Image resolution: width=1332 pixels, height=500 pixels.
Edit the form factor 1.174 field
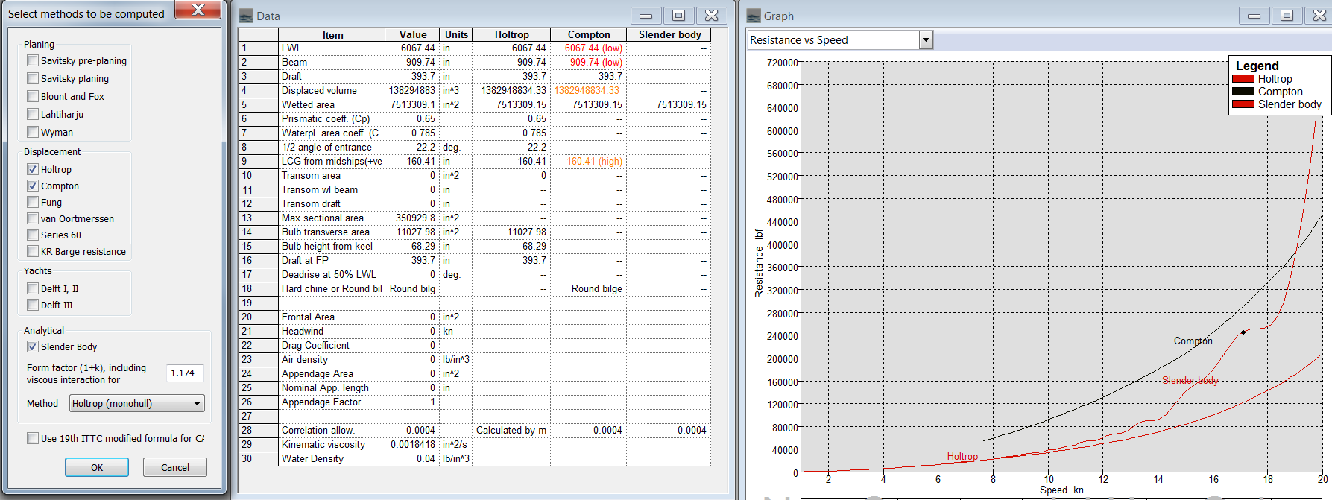[x=185, y=373]
